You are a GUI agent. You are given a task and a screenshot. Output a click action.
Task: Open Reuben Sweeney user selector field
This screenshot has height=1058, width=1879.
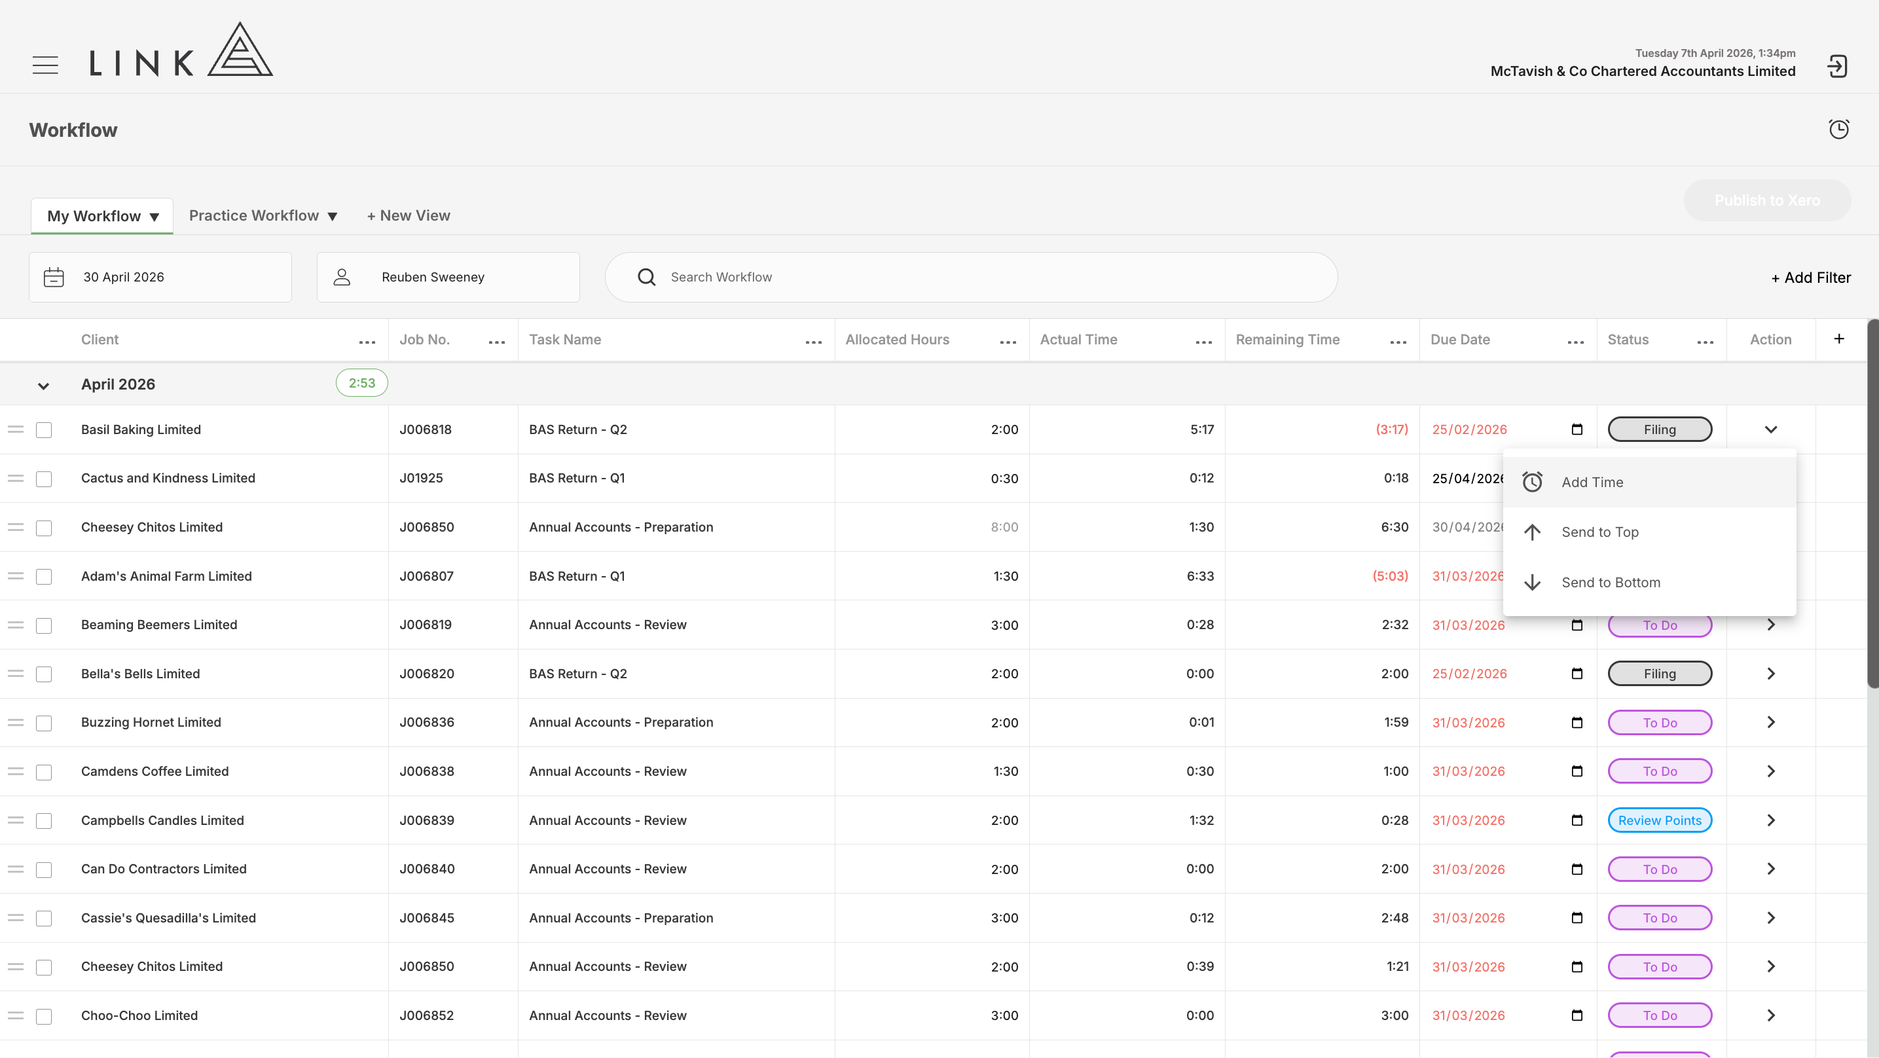(x=448, y=278)
